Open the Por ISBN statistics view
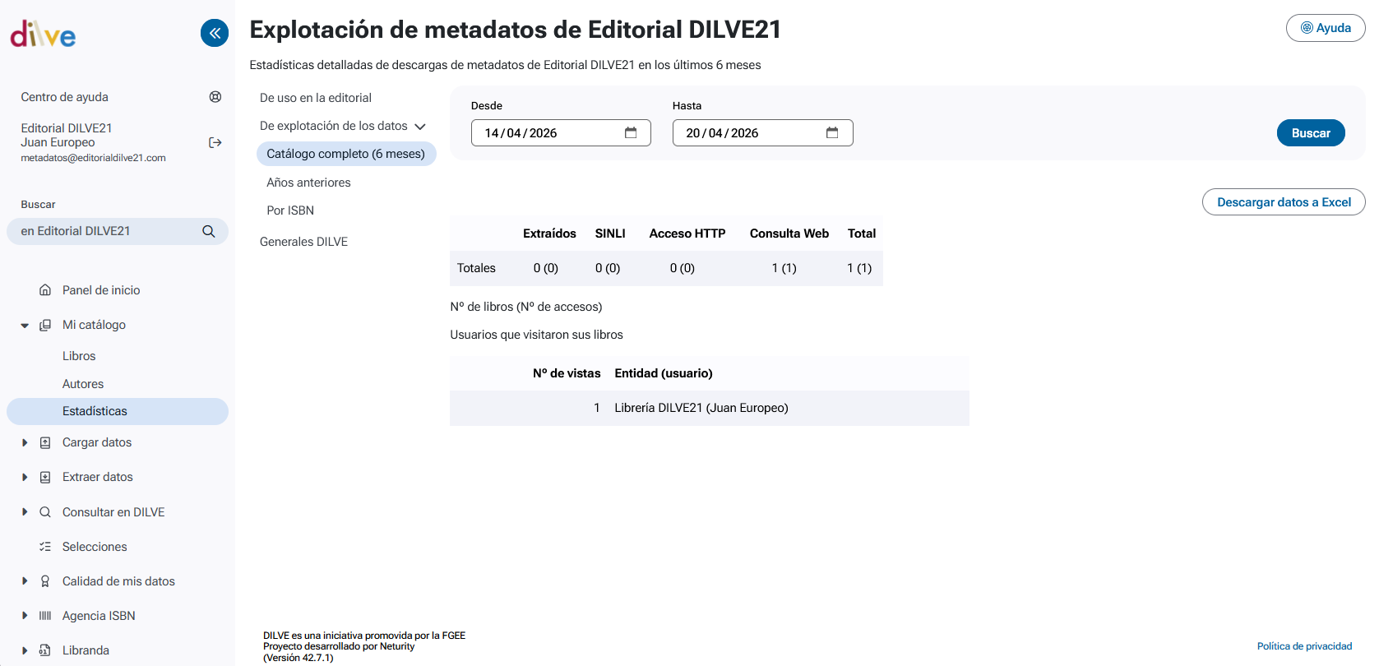Image resolution: width=1379 pixels, height=666 pixels. coord(290,210)
